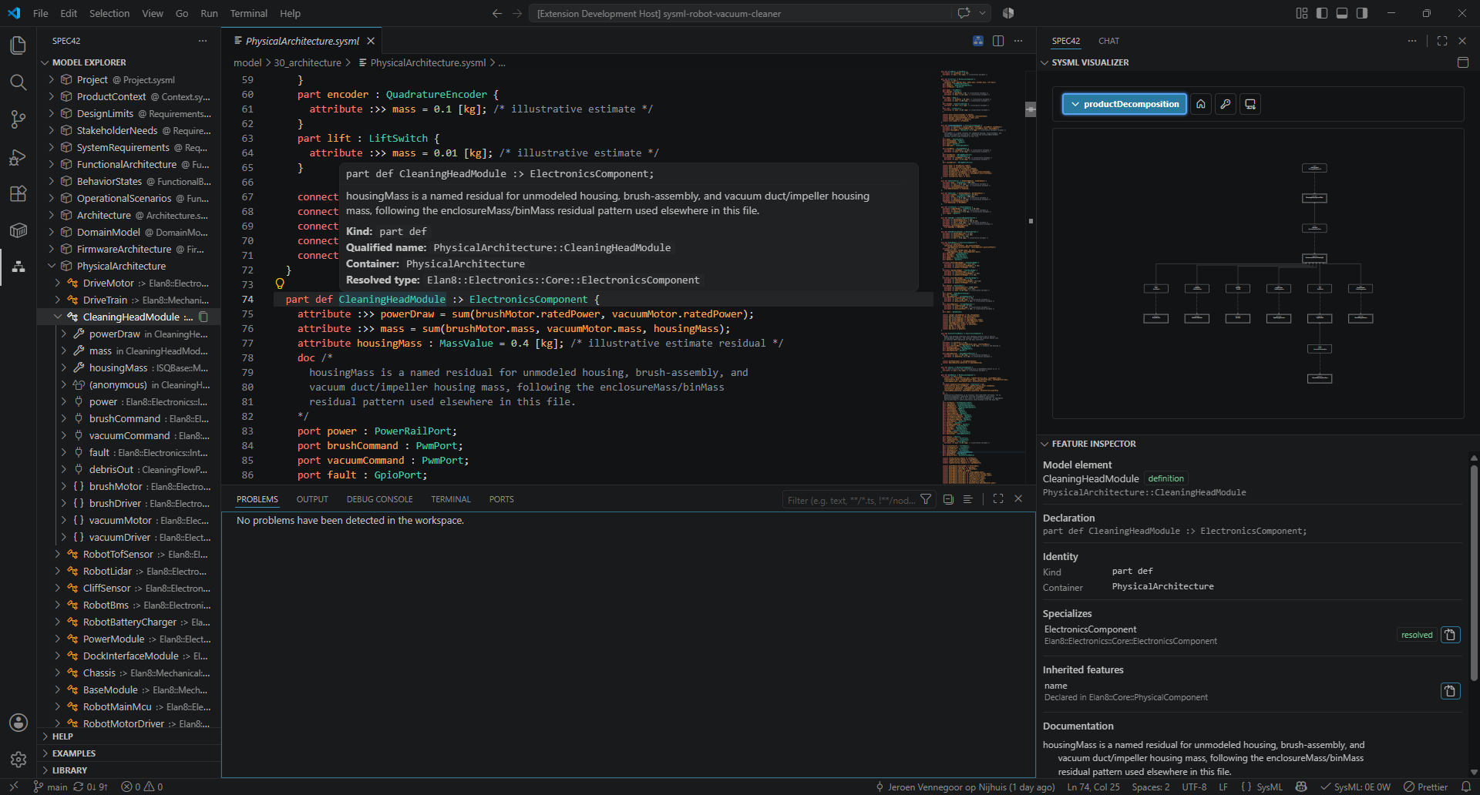Viewport: 1480px width, 795px height.
Task: Expand the DriveMotor tree node
Action: (x=58, y=283)
